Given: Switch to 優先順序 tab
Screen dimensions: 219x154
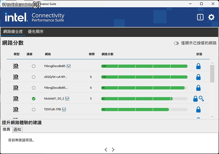Looking at the screenshot, I should tap(36, 31).
